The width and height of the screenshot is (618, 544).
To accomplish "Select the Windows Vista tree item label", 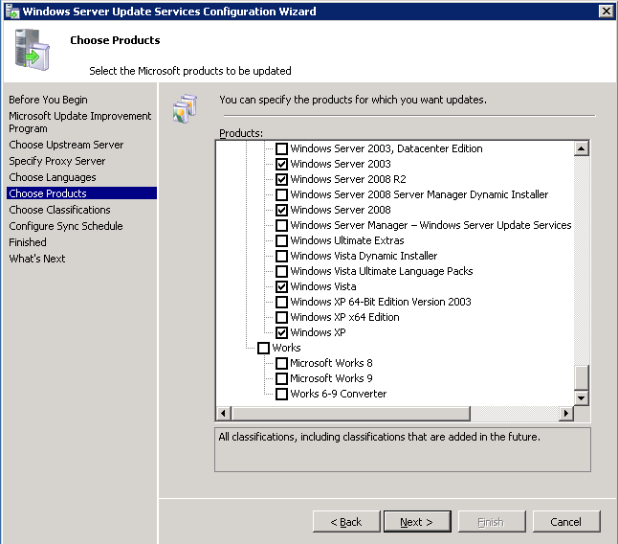I will [x=323, y=286].
